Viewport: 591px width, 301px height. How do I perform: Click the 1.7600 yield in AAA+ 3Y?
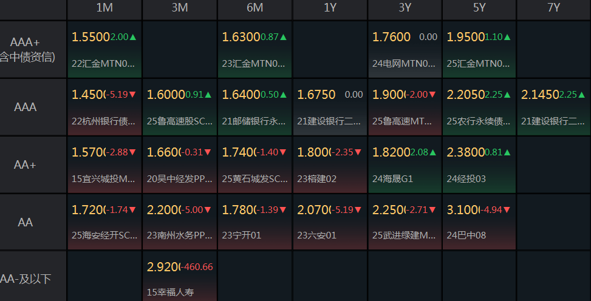[392, 37]
